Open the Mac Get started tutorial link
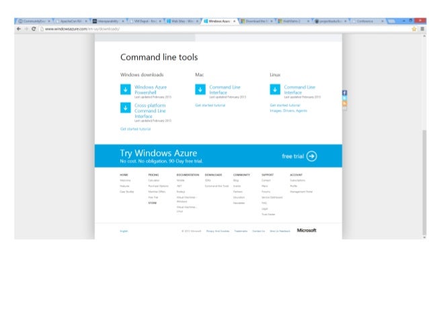This screenshot has width=429, height=322. coord(210,105)
